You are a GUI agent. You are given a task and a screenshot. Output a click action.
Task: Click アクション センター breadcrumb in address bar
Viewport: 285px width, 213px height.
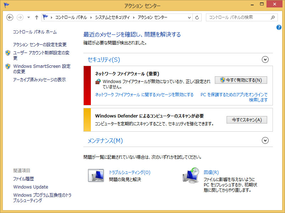pos(152,17)
